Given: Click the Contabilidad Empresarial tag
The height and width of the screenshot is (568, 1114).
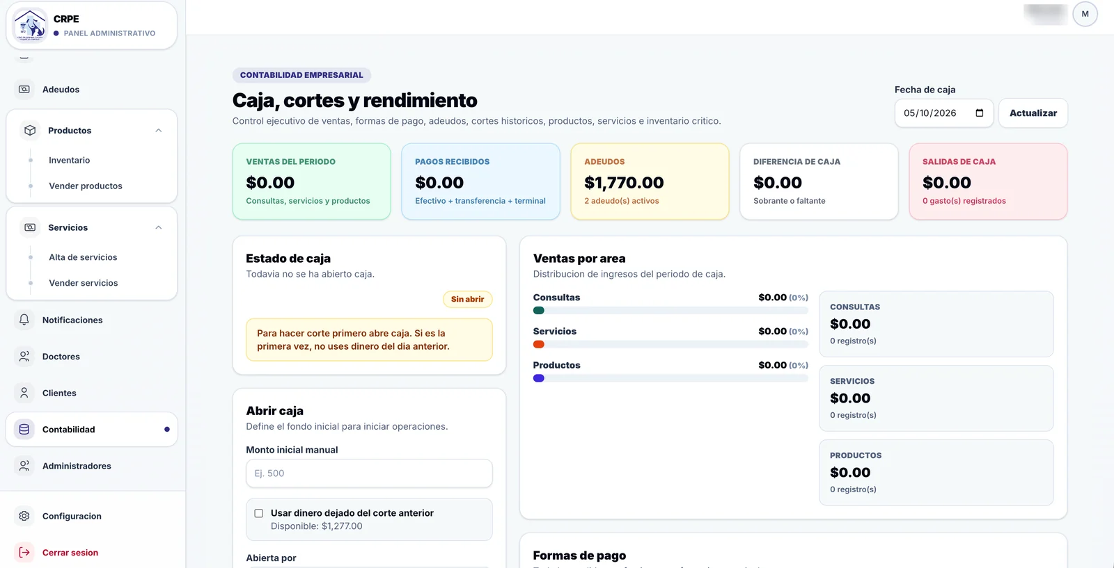Looking at the screenshot, I should point(301,75).
